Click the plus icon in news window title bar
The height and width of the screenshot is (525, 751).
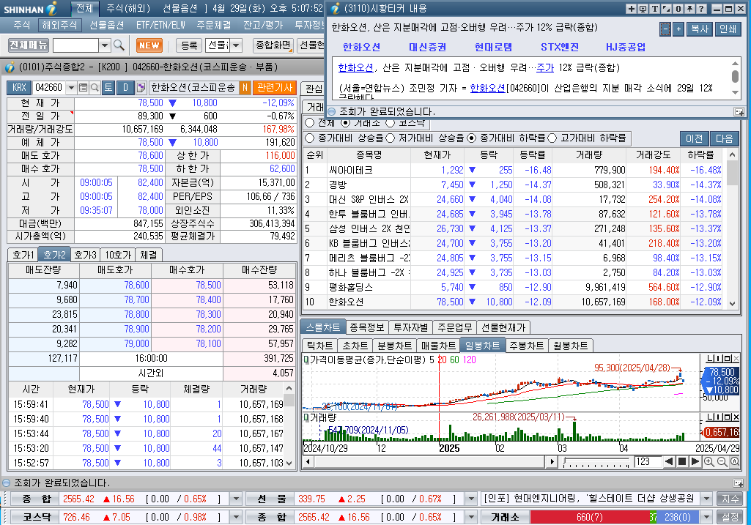pyautogui.click(x=632, y=9)
